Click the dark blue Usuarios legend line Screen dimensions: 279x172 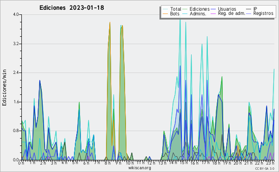pyautogui.click(x=213, y=9)
